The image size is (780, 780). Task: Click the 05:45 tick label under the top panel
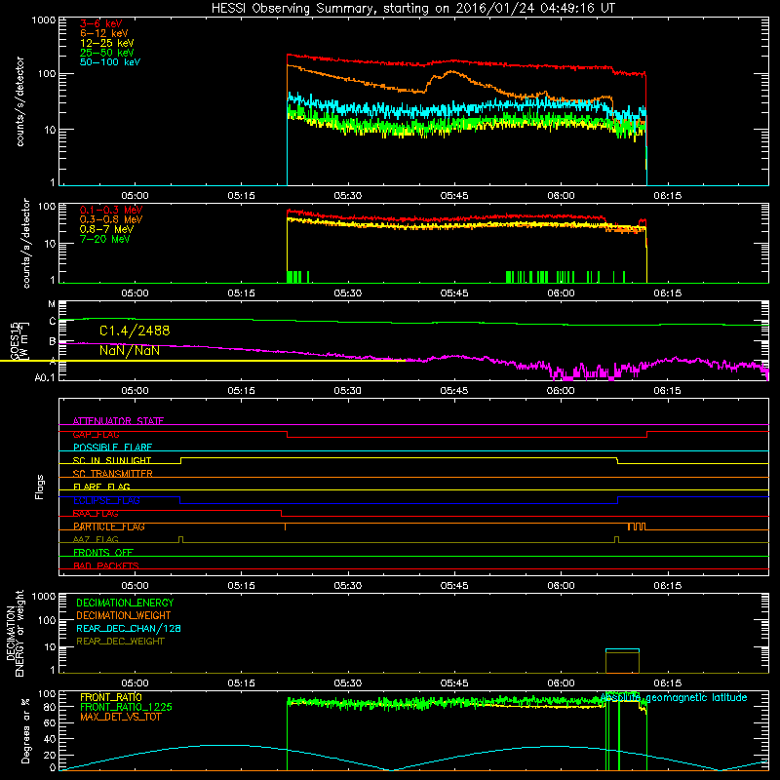454,196
